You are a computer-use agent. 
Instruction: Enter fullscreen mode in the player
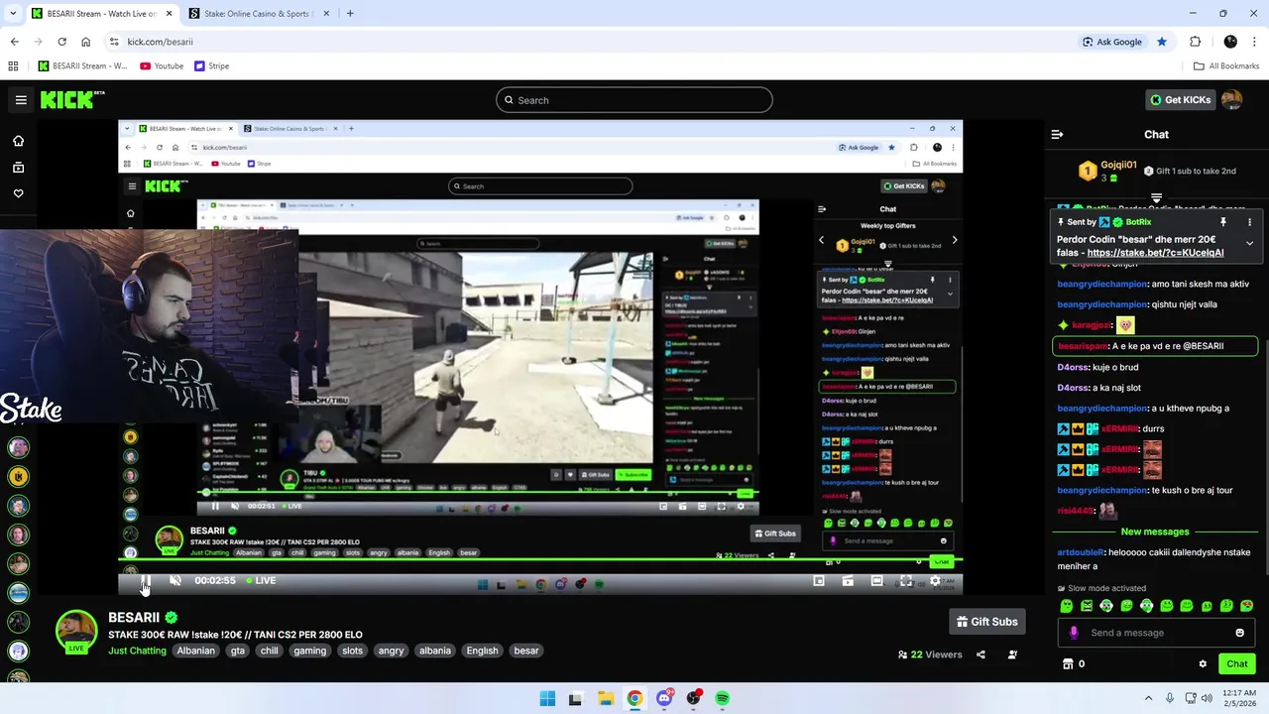[x=906, y=581]
